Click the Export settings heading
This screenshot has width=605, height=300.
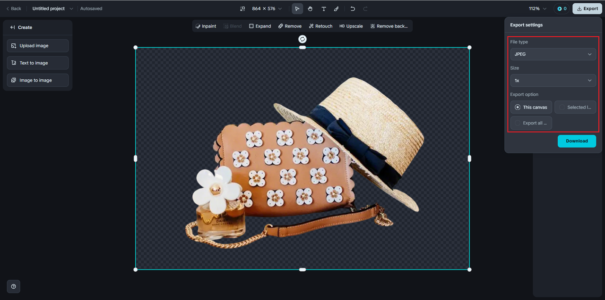coord(527,25)
